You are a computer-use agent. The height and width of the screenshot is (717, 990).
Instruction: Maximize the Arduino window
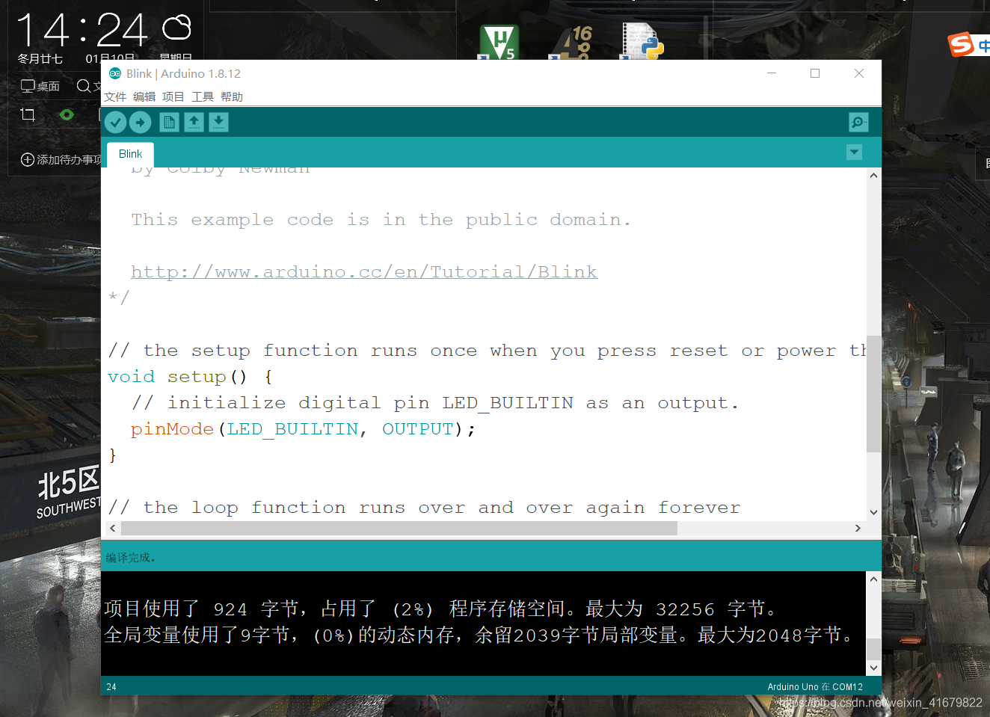point(815,73)
